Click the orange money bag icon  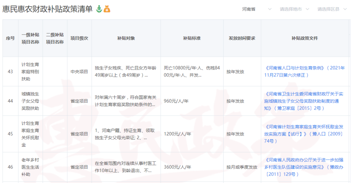[x=107, y=9]
